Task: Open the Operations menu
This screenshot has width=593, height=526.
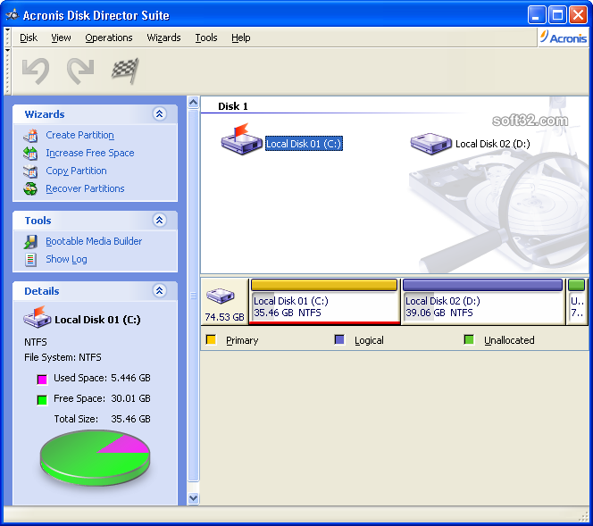Action: point(109,38)
